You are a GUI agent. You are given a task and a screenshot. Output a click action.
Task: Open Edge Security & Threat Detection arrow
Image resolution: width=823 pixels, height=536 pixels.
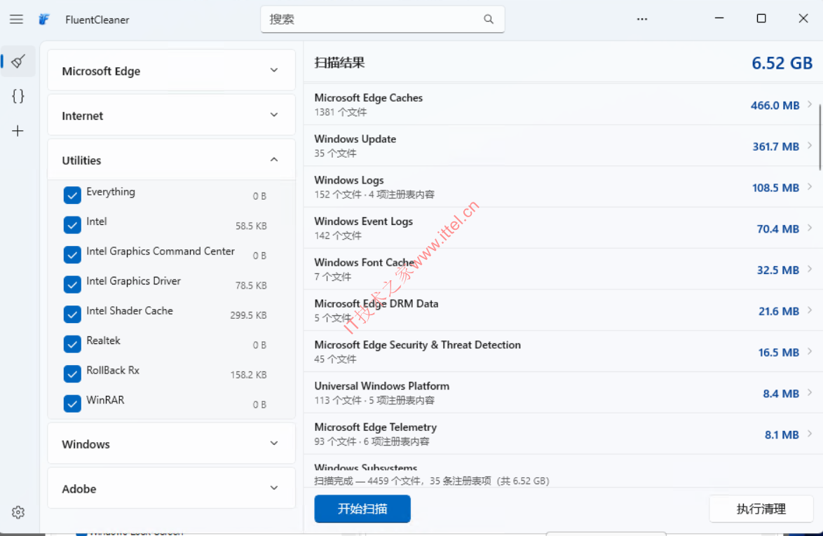tap(810, 351)
